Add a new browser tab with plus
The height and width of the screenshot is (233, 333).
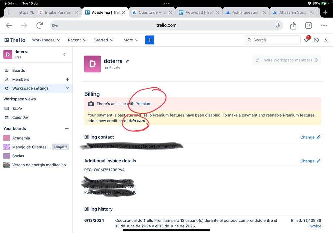[325, 13]
